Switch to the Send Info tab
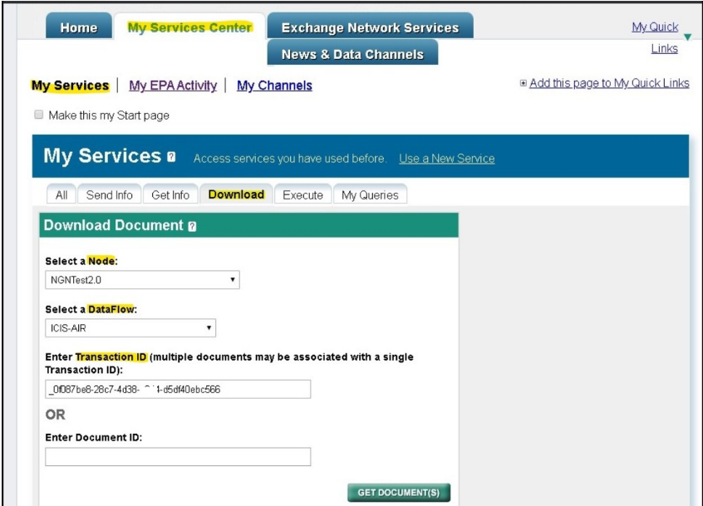 [x=109, y=195]
